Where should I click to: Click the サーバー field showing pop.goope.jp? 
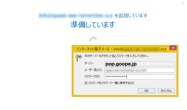point(140,64)
